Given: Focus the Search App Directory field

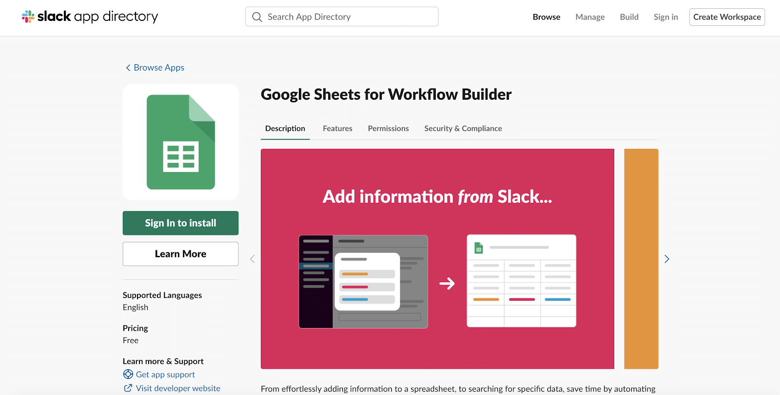Looking at the screenshot, I should [342, 17].
